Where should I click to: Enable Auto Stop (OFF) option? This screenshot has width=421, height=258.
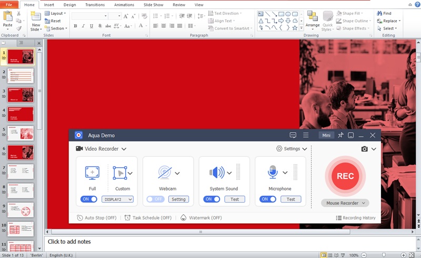(97, 217)
